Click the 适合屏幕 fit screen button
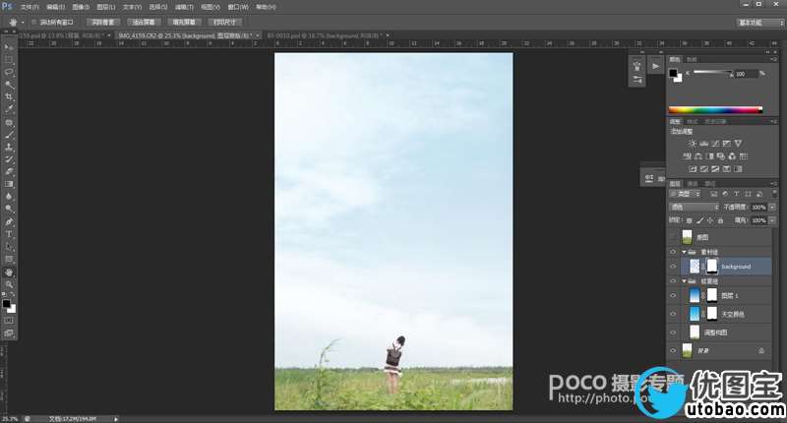This screenshot has width=787, height=423. tap(144, 22)
